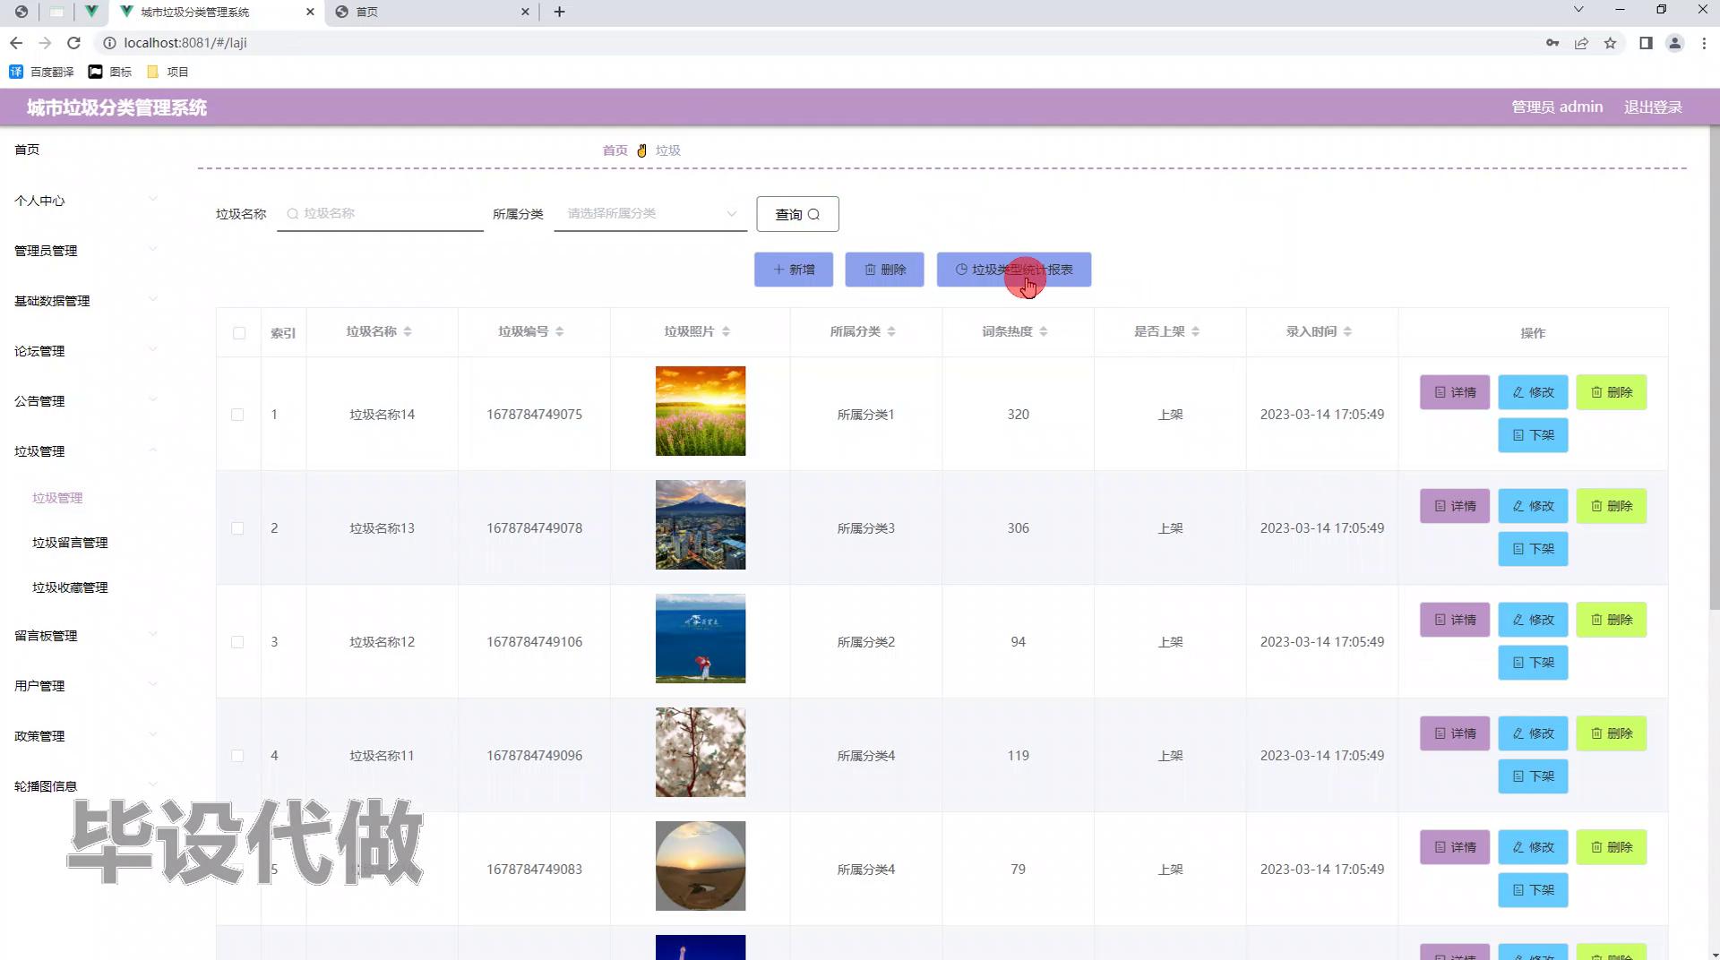Open the browser share icon
The height and width of the screenshot is (960, 1720).
[1581, 43]
